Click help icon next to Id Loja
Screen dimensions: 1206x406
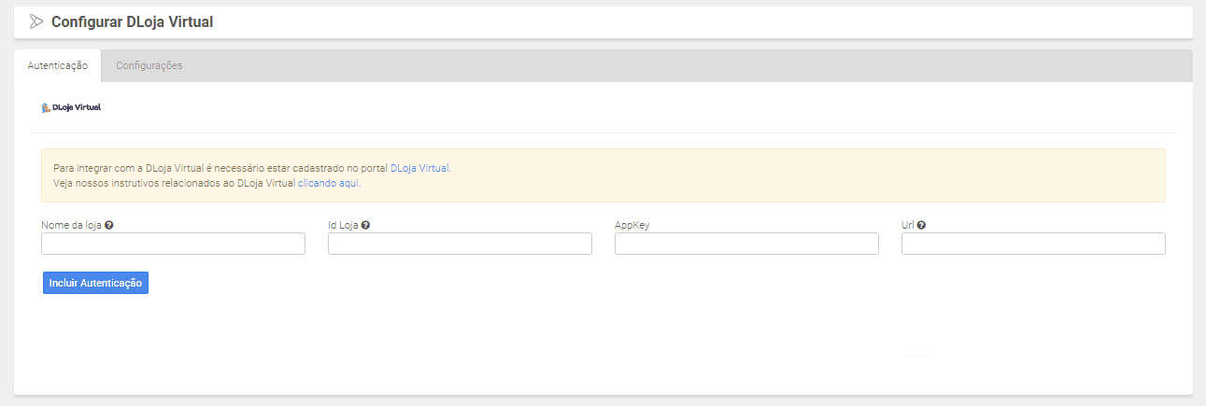365,225
